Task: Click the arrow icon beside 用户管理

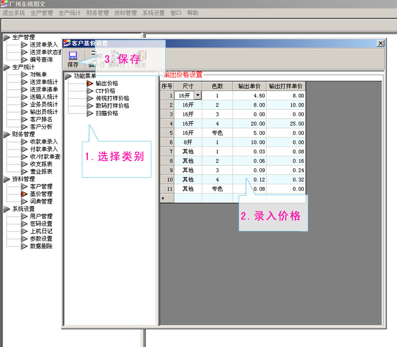Action: (24, 216)
